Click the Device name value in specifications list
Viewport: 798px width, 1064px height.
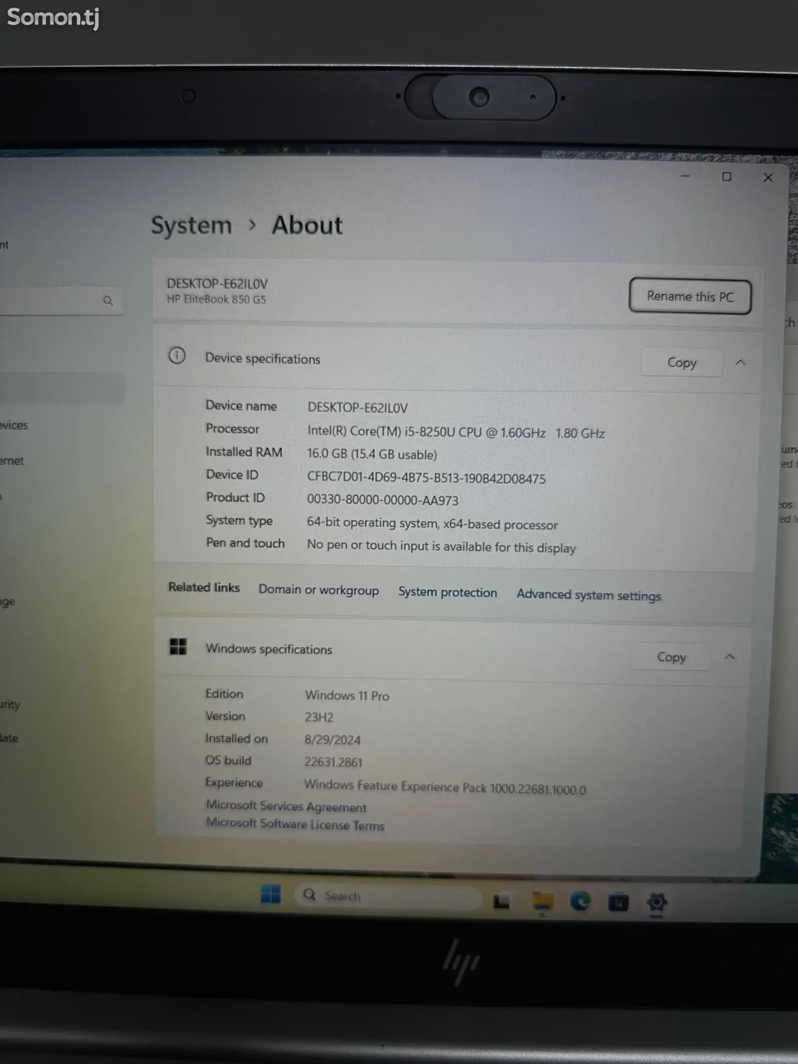tap(358, 408)
